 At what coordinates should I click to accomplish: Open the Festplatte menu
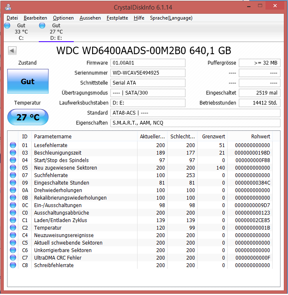pyautogui.click(x=117, y=18)
